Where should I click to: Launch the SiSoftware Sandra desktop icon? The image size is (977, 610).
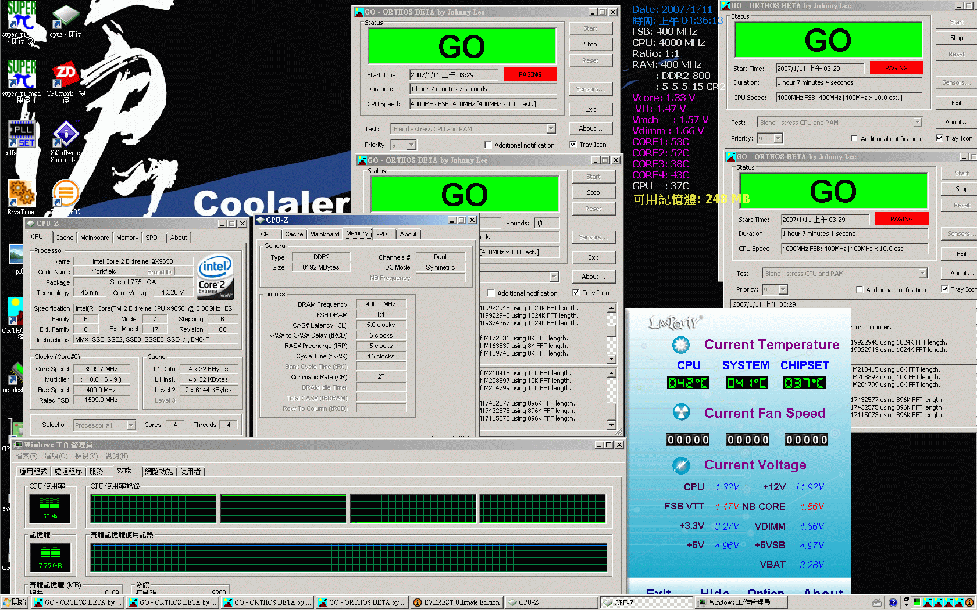tap(66, 136)
